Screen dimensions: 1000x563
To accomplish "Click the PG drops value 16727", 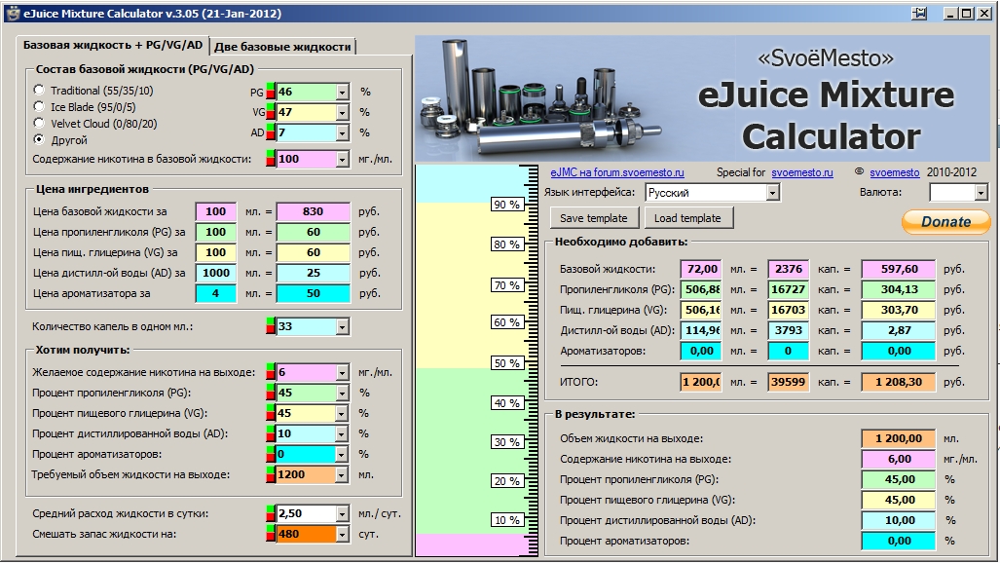I will click(x=789, y=289).
